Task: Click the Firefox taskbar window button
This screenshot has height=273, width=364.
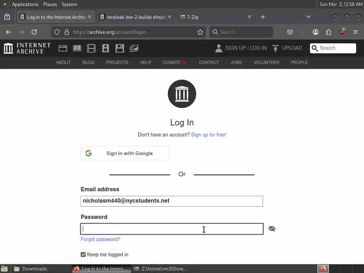Action: [102, 269]
